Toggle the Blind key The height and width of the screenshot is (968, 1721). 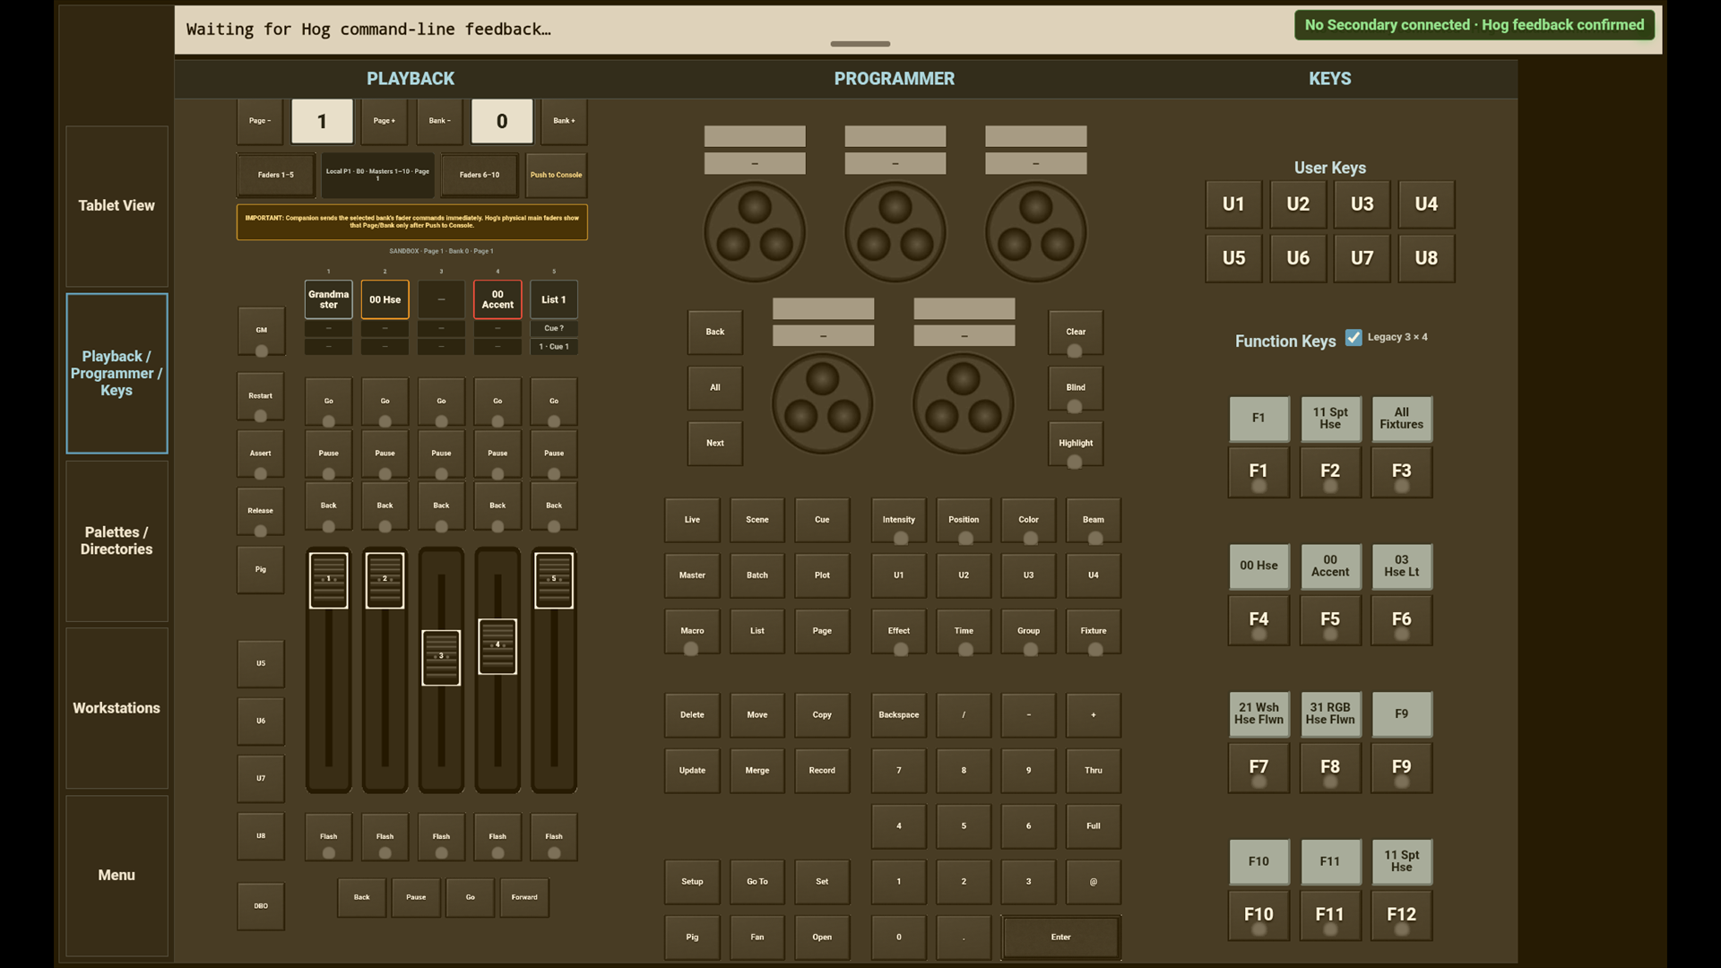pos(1076,388)
